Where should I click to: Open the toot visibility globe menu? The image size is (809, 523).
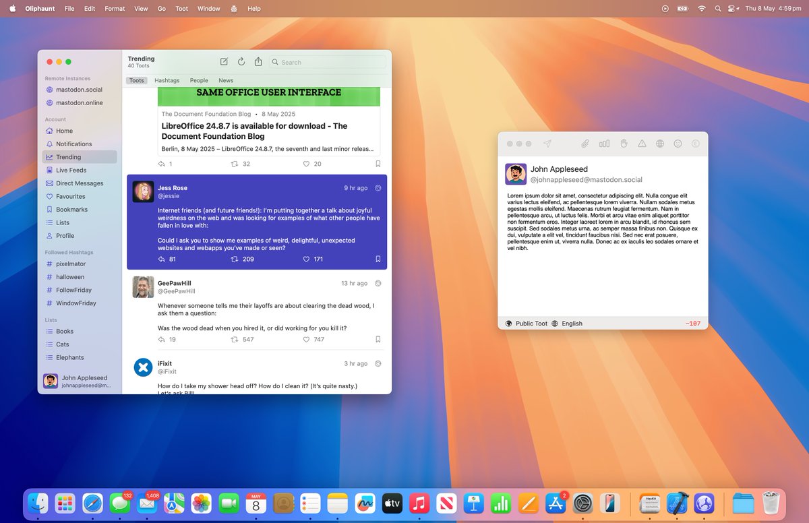click(x=661, y=143)
